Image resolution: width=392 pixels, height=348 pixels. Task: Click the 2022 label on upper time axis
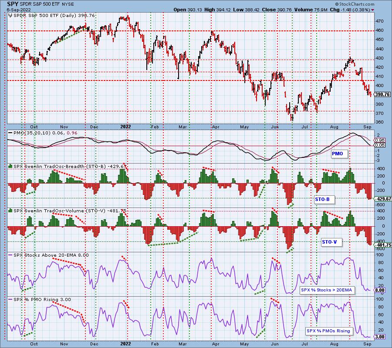click(125, 127)
